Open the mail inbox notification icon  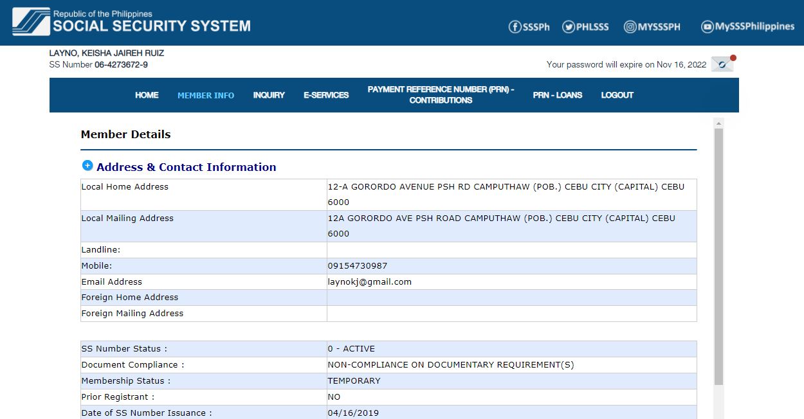click(x=722, y=64)
